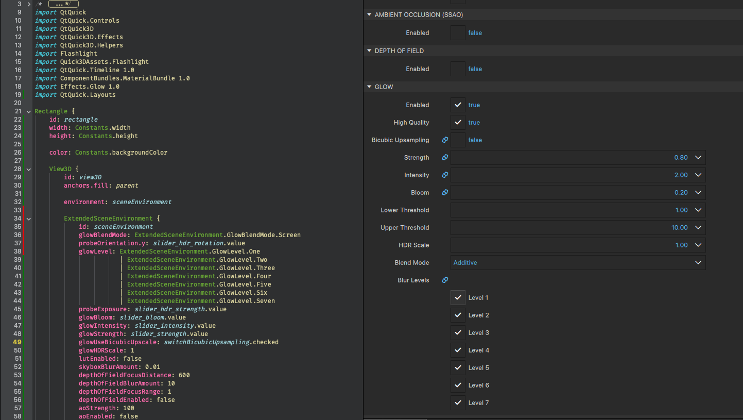Click binding link icon next to Bloom
The height and width of the screenshot is (420, 743).
coord(445,192)
